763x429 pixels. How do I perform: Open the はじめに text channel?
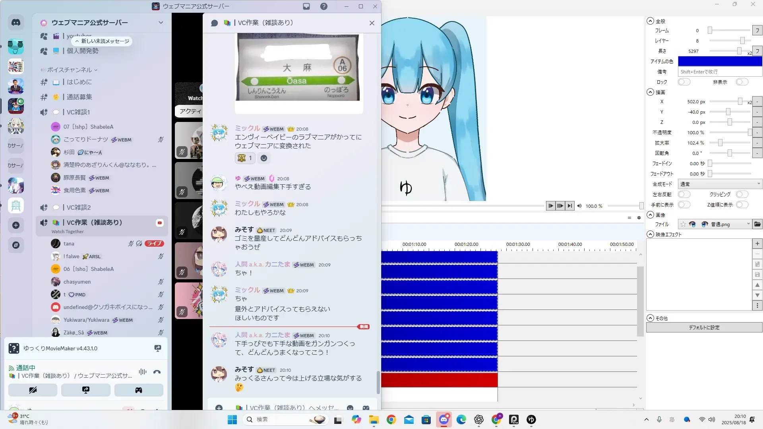79,82
